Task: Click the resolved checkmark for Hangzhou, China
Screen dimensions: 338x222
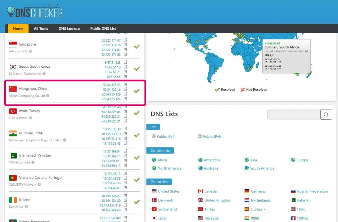Action: tap(137, 91)
